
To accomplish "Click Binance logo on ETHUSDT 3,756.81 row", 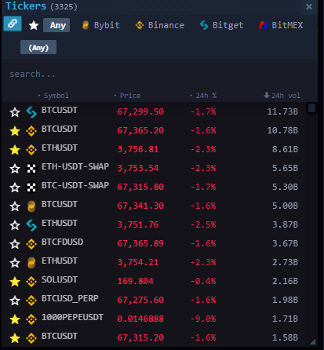I will [x=31, y=150].
